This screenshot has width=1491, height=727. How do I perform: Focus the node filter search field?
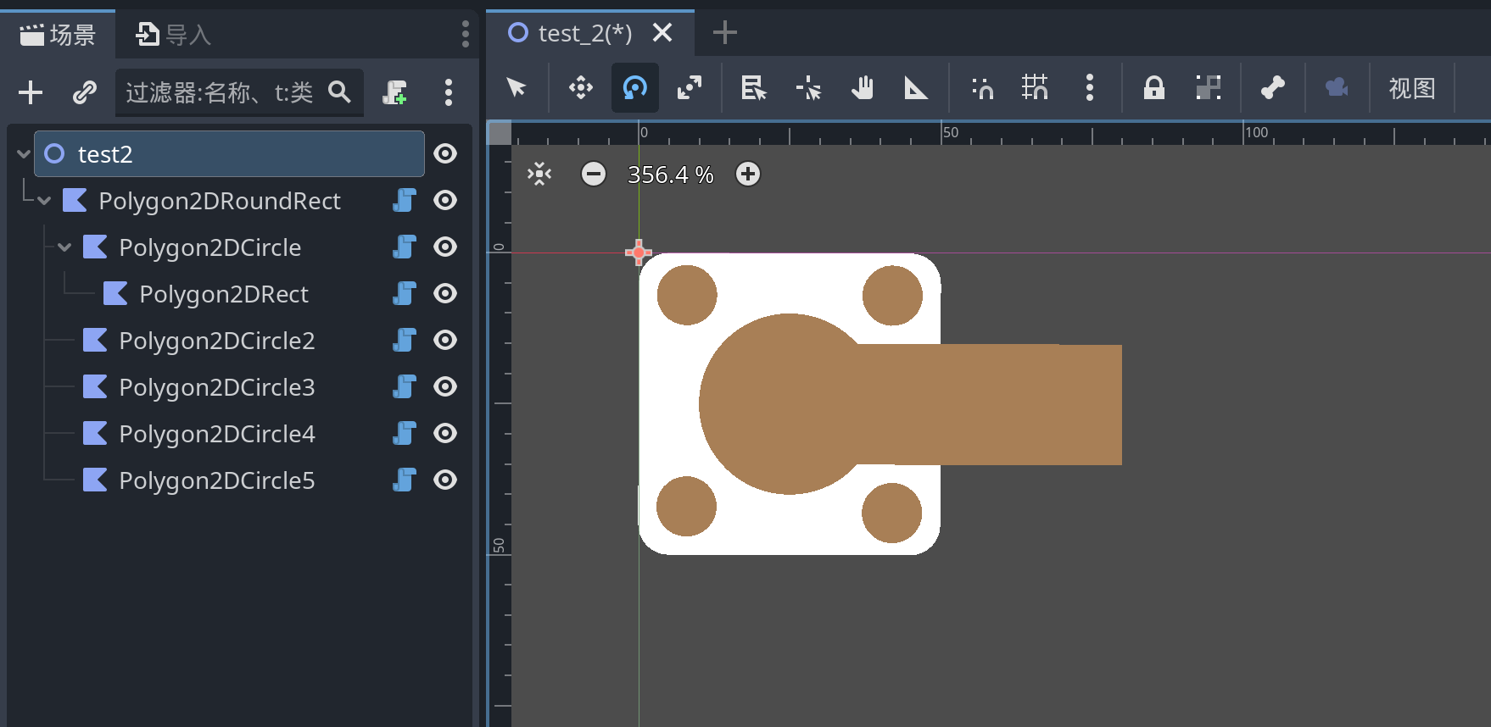(x=239, y=92)
